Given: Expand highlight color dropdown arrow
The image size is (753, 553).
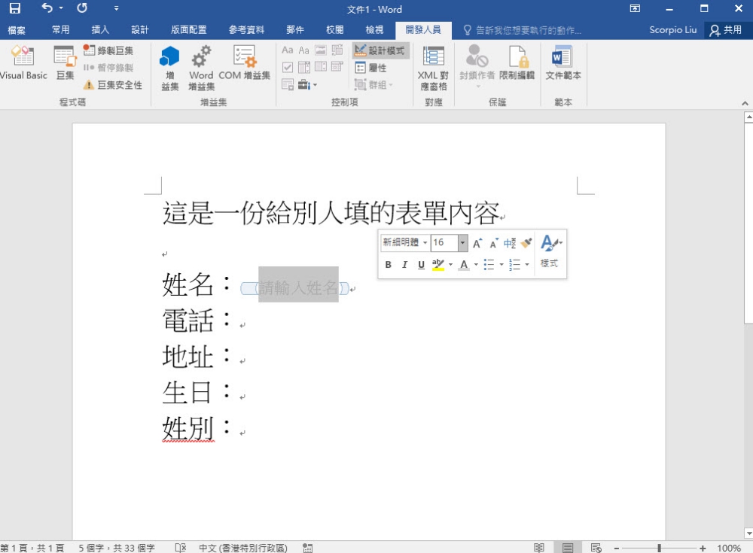Looking at the screenshot, I should [x=450, y=265].
